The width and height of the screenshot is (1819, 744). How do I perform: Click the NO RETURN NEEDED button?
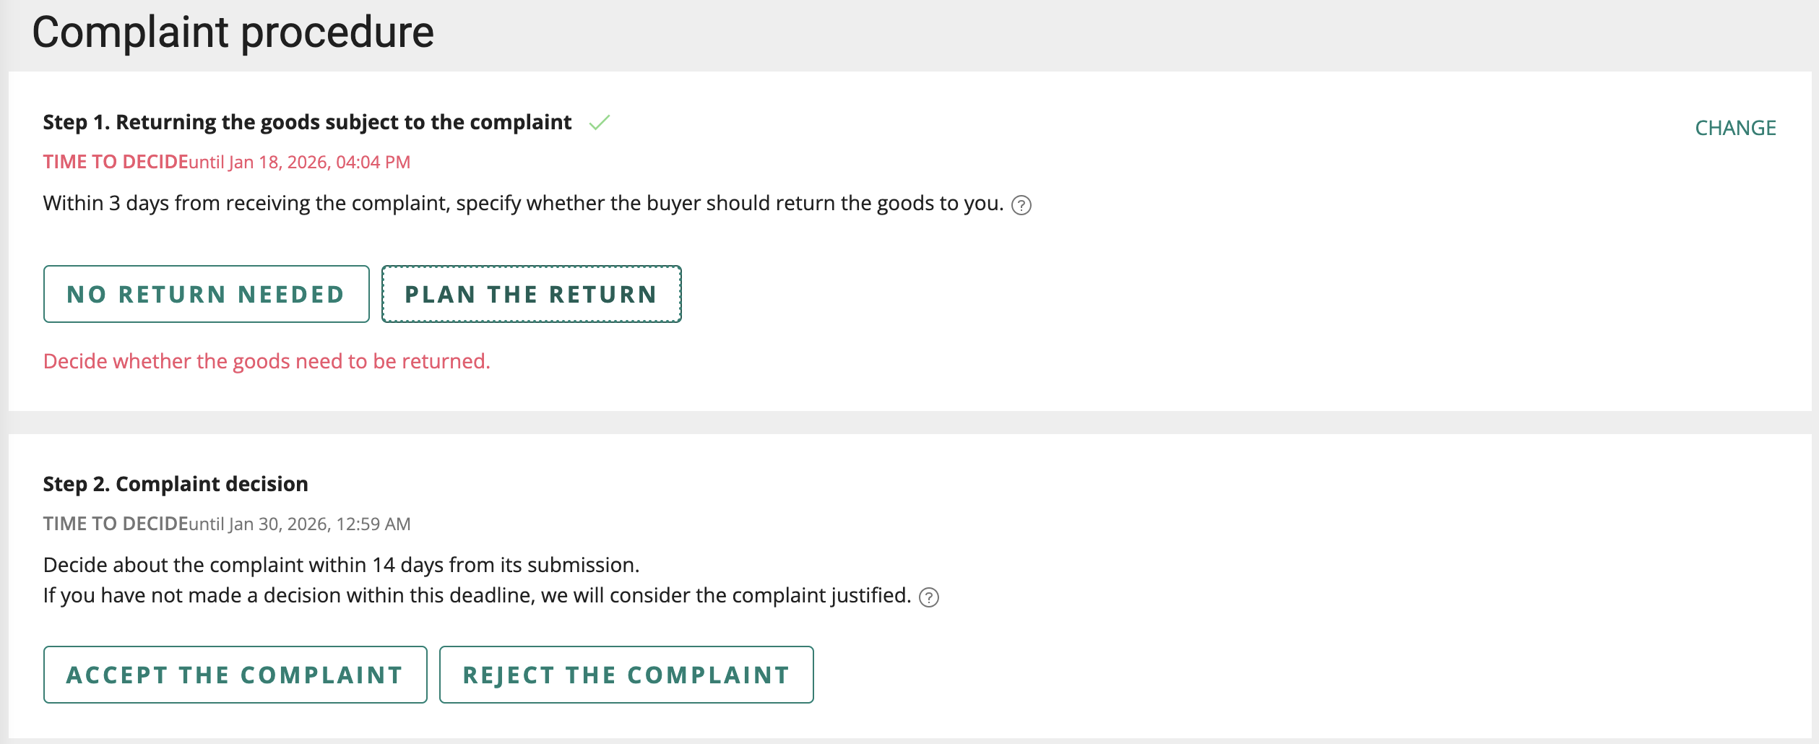[x=206, y=294]
